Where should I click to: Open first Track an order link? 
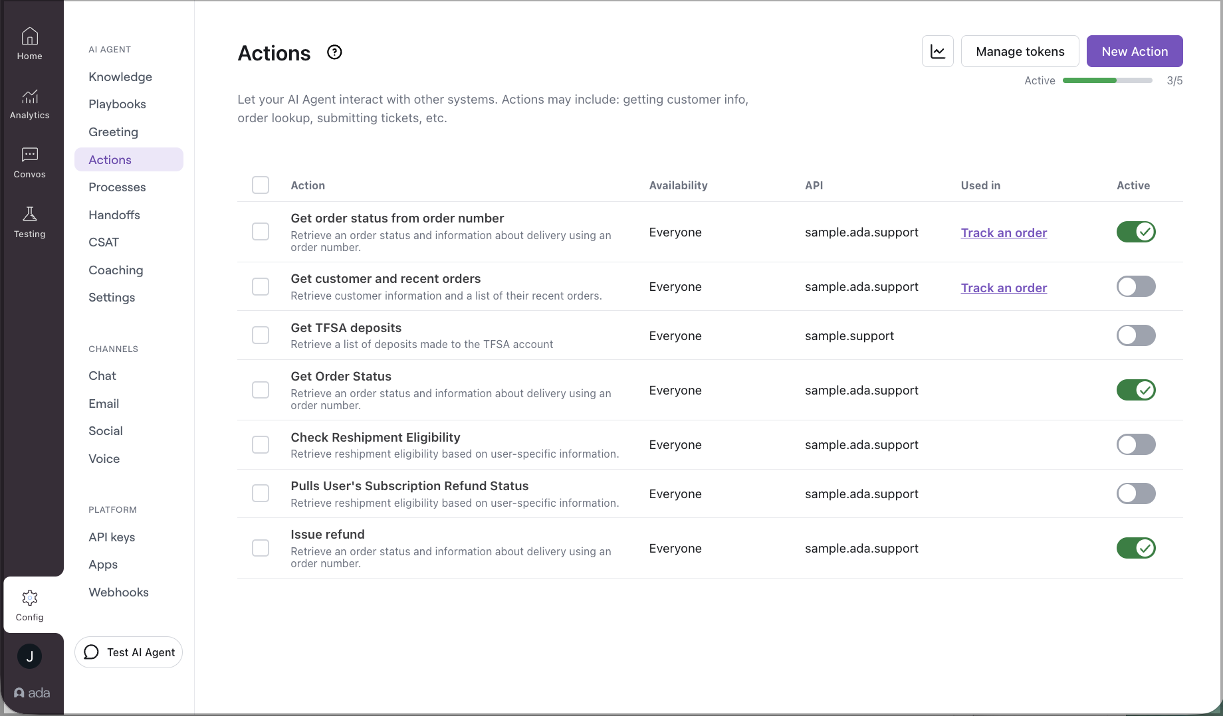tap(1004, 233)
